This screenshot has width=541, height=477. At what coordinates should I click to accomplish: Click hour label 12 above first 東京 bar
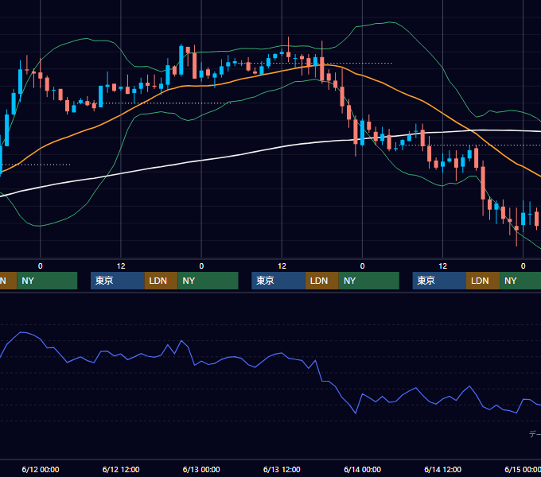pos(121,266)
